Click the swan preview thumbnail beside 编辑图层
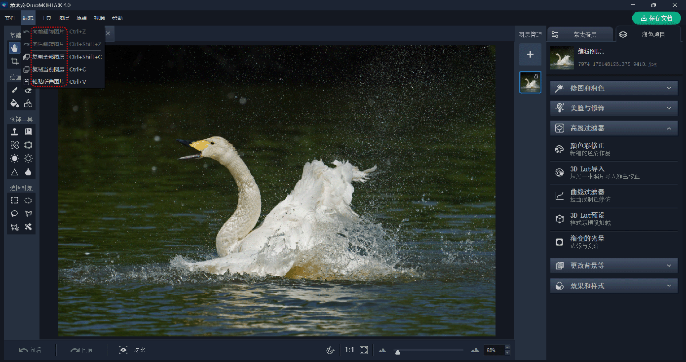Image resolution: width=686 pixels, height=362 pixels. point(562,57)
